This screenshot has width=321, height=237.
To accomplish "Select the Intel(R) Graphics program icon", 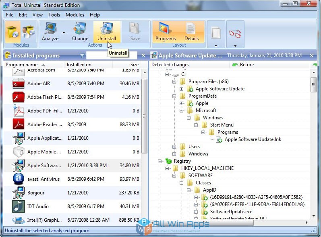I will [19, 220].
